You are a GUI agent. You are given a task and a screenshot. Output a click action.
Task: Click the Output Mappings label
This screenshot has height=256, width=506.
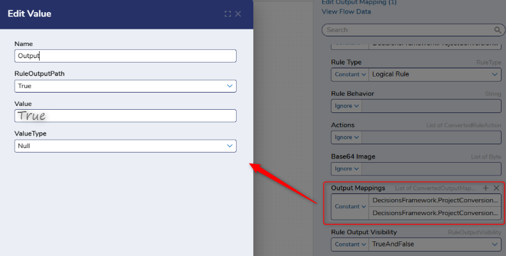pyautogui.click(x=358, y=188)
